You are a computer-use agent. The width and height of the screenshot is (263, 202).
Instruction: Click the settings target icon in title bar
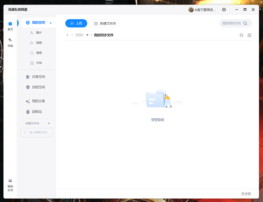coord(224,10)
